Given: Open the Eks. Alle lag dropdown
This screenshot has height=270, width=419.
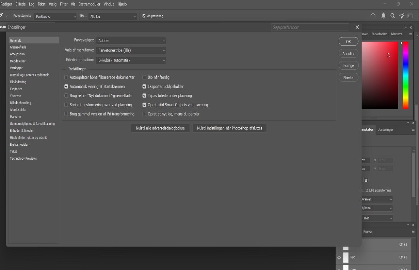Looking at the screenshot, I should [x=113, y=16].
